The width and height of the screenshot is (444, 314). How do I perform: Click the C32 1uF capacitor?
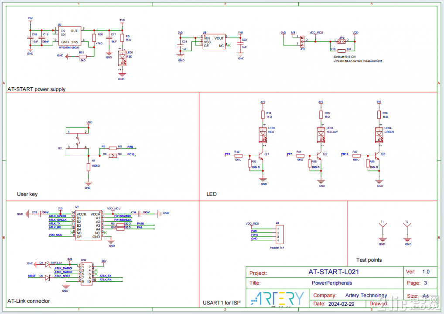[240, 43]
